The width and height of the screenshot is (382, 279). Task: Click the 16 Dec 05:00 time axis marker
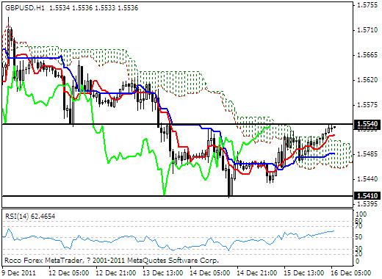(x=351, y=273)
